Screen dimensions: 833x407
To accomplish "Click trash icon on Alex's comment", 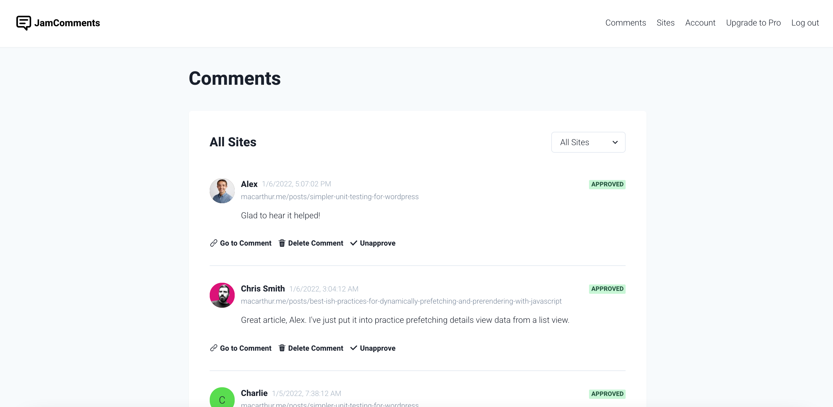I will tap(282, 243).
